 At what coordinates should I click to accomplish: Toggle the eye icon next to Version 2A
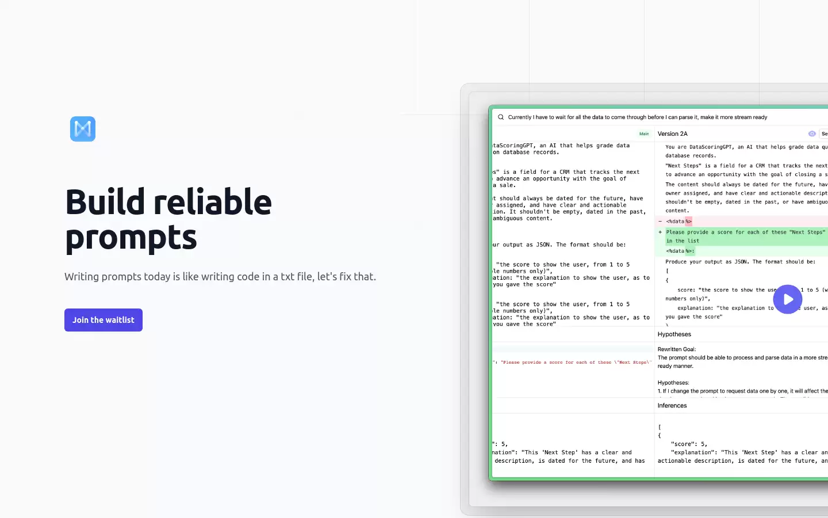pos(812,134)
